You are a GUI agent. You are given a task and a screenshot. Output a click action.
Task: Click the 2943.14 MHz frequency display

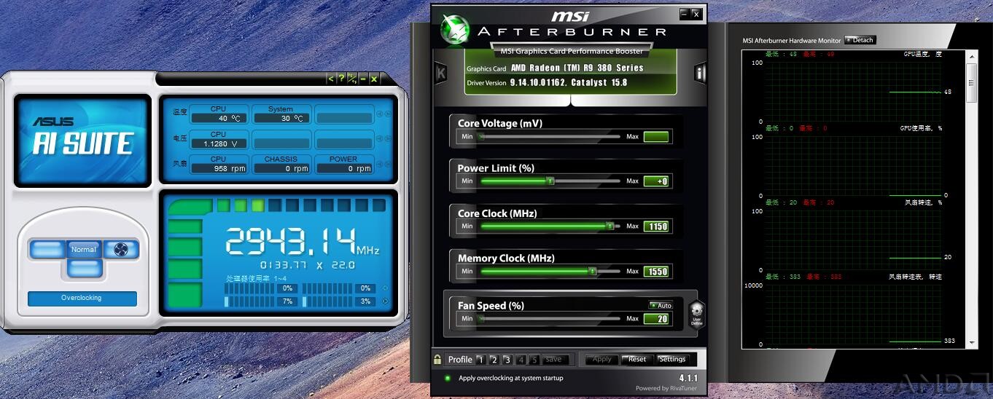[302, 242]
